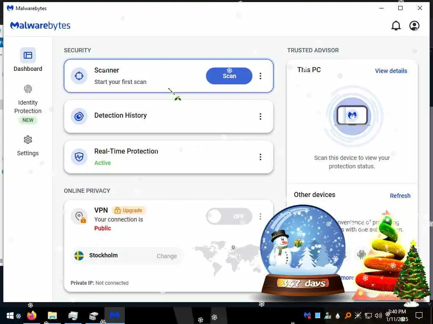Image resolution: width=433 pixels, height=324 pixels.
Task: Click the Public connection status text
Action: pyautogui.click(x=102, y=228)
